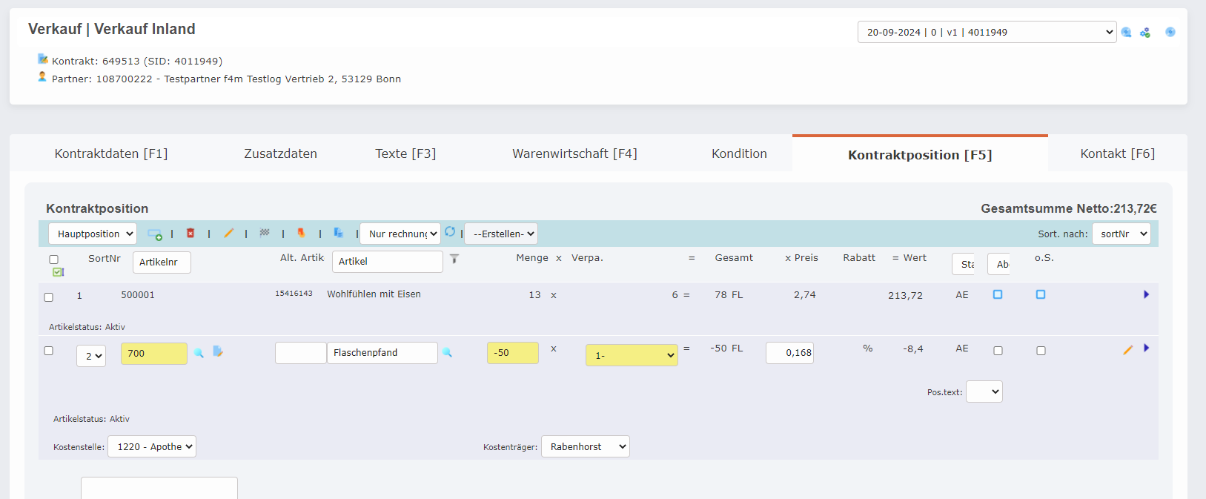Click the checkered flag toolbar icon
The image size is (1206, 499).
pos(265,233)
